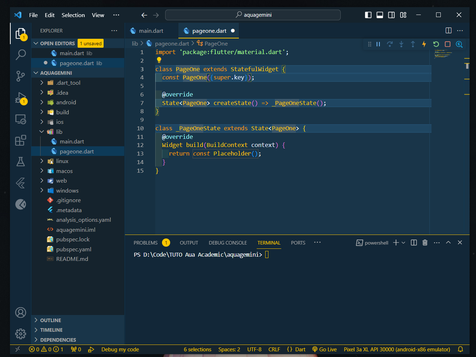Open the Accounts menu
Screen dimensions: 476x357
pyautogui.click(x=21, y=313)
